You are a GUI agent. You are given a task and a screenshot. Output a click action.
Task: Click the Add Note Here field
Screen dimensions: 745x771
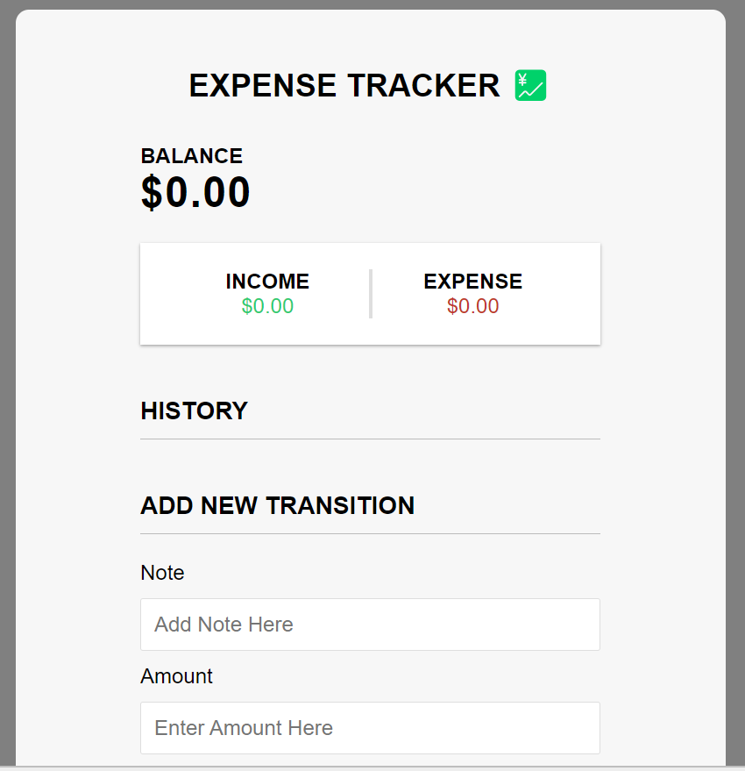pos(370,625)
